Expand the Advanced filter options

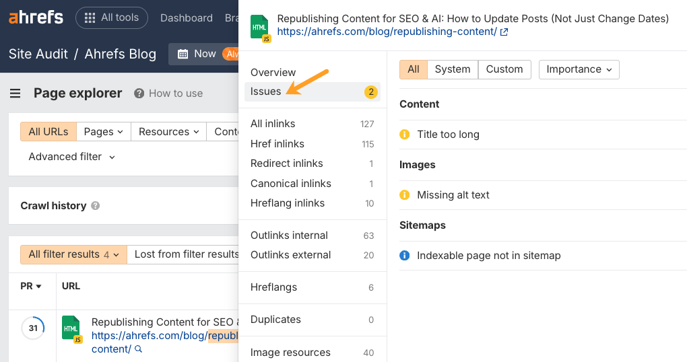point(71,157)
